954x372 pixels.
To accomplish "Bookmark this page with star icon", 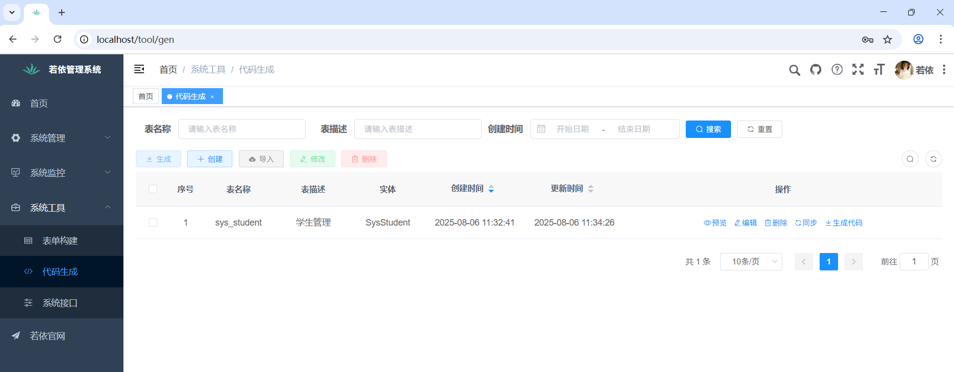I will coord(888,39).
